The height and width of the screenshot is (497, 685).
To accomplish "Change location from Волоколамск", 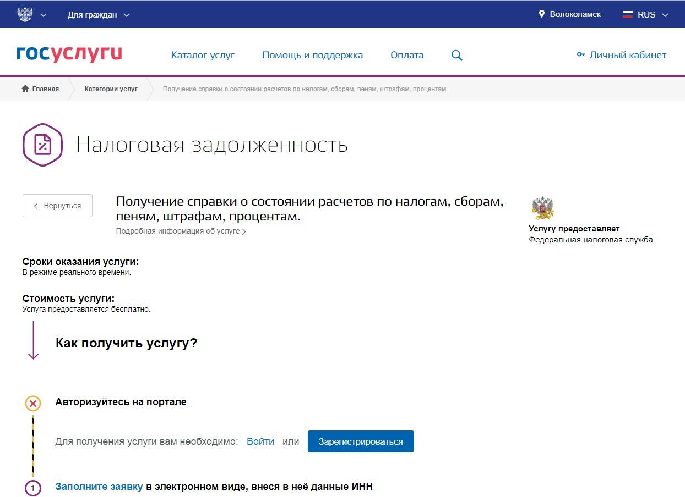I will point(570,14).
